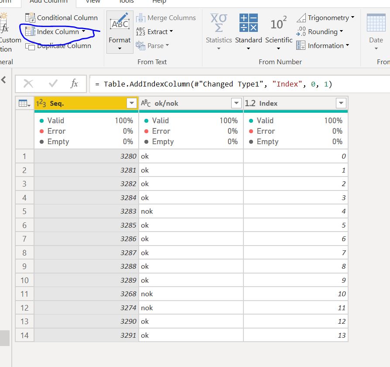
Task: Click the Scientific 10² icon
Action: pyautogui.click(x=279, y=23)
